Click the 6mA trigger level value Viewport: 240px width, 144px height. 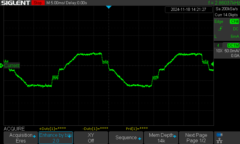pos(235,36)
